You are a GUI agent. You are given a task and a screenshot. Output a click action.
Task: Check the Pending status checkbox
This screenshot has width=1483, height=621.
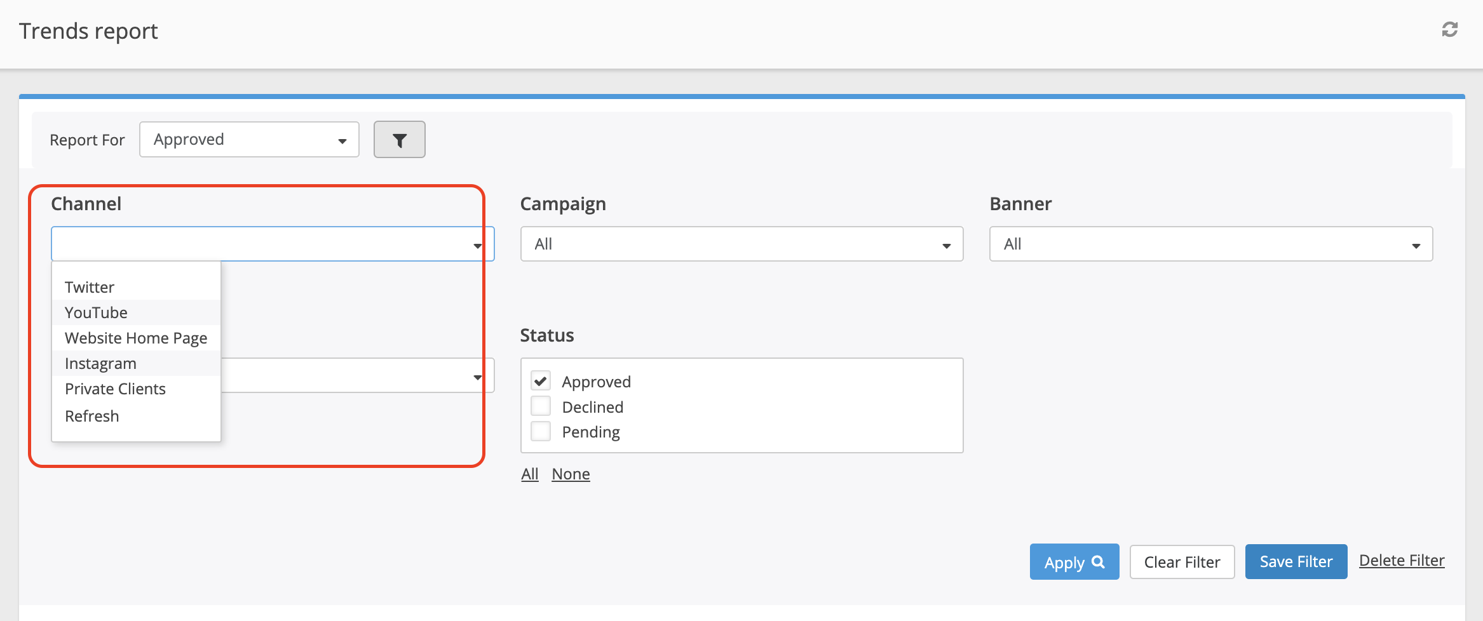pos(541,432)
